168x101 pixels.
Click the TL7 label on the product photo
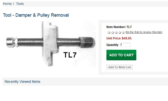pyautogui.click(x=70, y=55)
